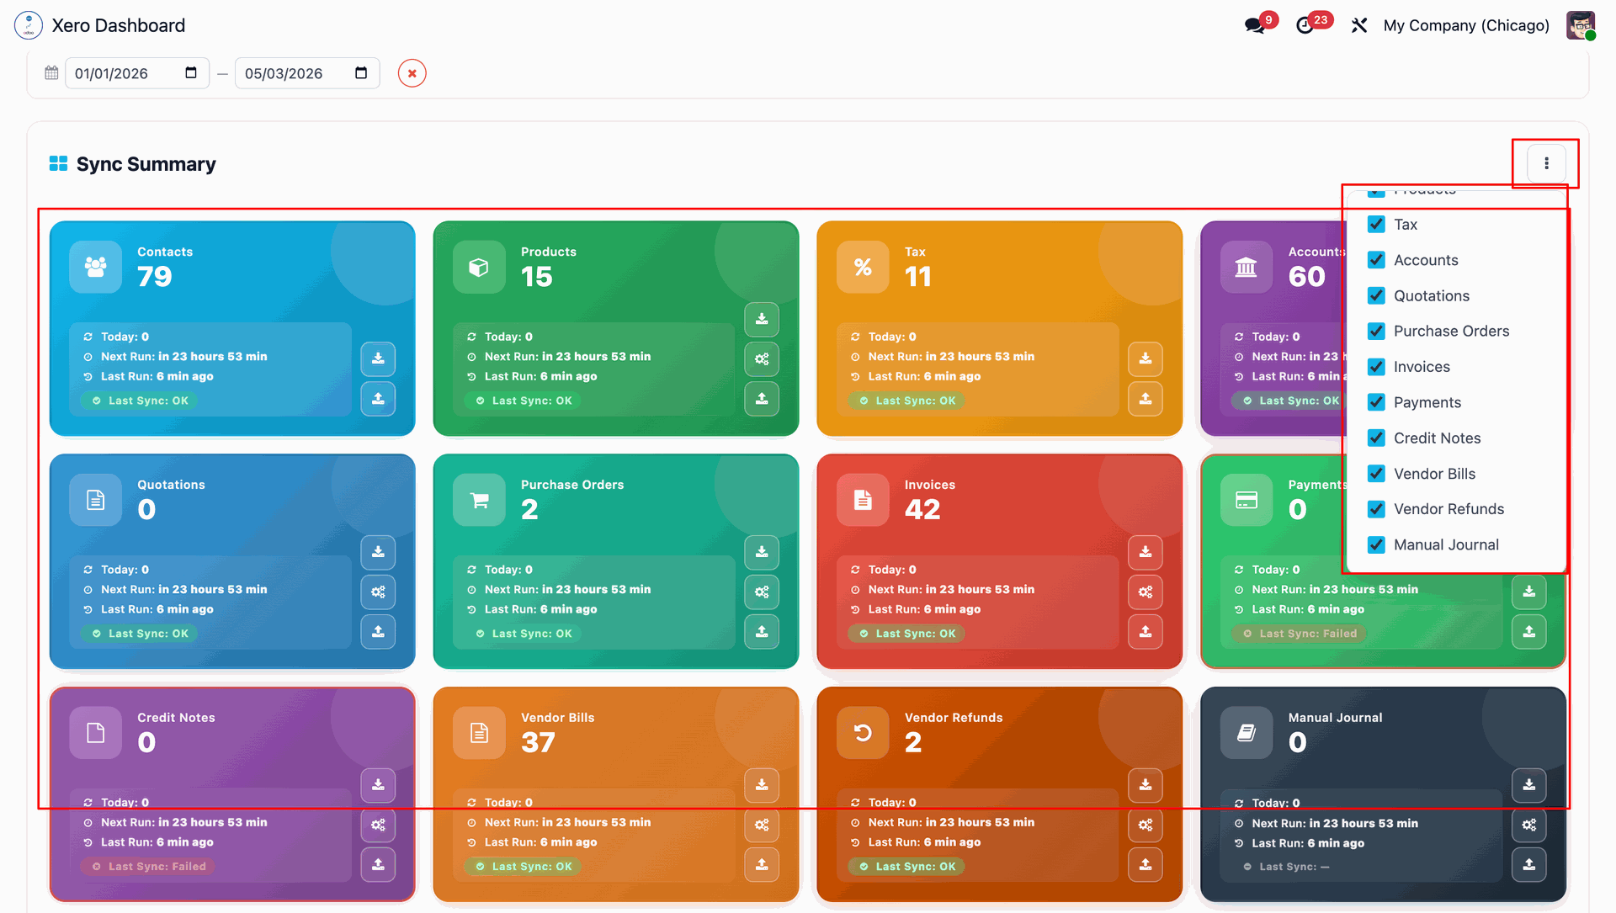Click the Xero Dashboard title
Viewport: 1616px width, 913px height.
(x=118, y=25)
